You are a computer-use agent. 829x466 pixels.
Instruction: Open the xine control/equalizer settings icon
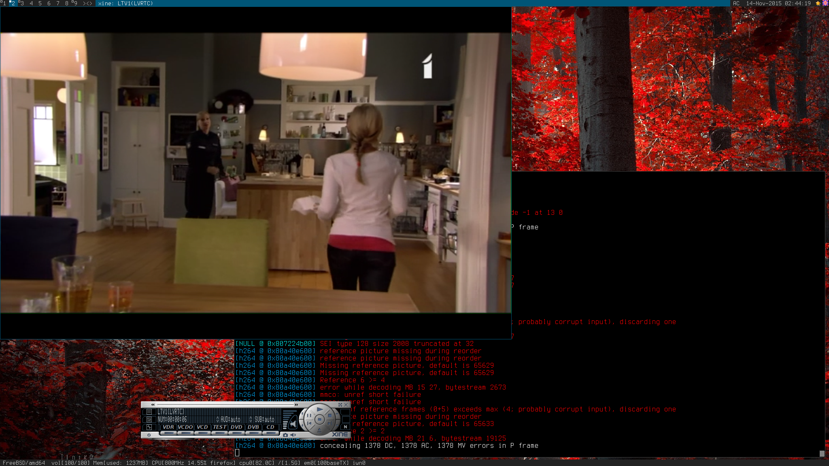coord(149,419)
